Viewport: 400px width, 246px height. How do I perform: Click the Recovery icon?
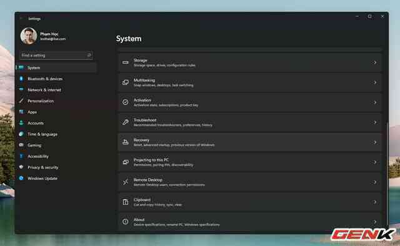click(x=125, y=142)
